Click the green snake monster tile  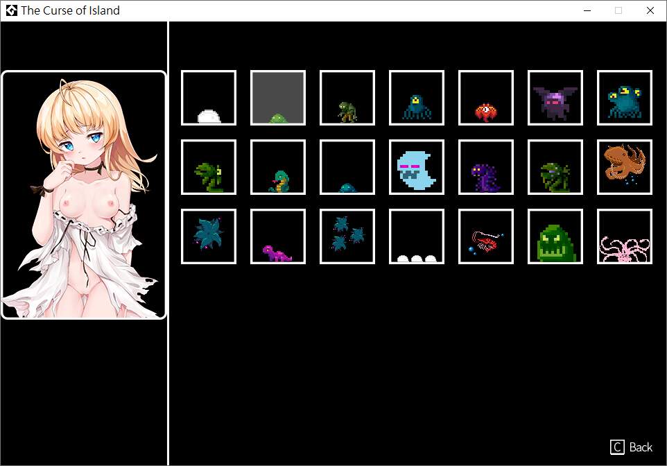coord(278,167)
